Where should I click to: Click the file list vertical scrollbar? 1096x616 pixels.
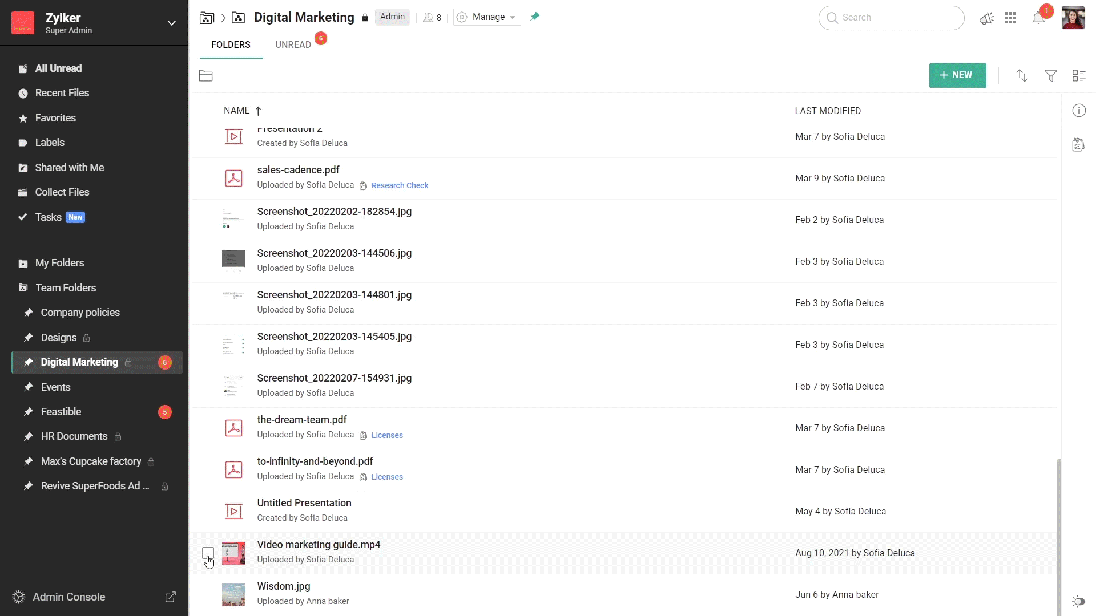tap(1059, 536)
